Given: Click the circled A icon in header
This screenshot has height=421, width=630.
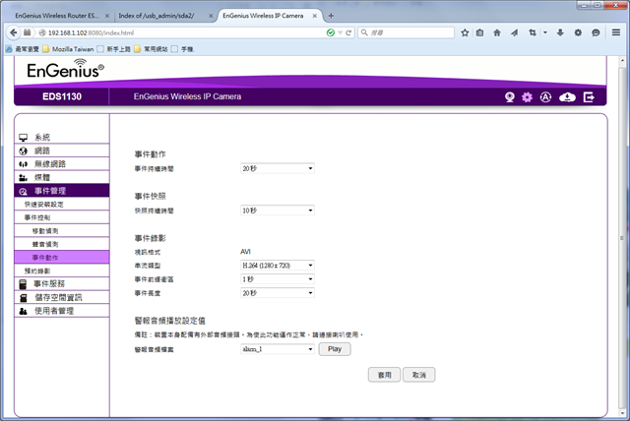Looking at the screenshot, I should [x=545, y=97].
